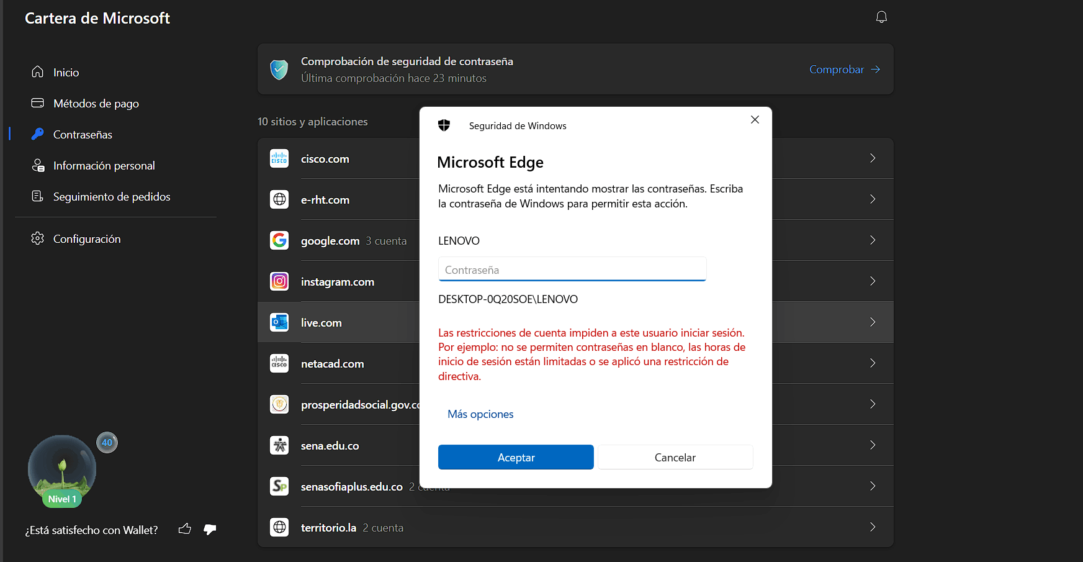Expand the google.com entry chevron
Viewport: 1083px width, 562px height.
coord(873,240)
